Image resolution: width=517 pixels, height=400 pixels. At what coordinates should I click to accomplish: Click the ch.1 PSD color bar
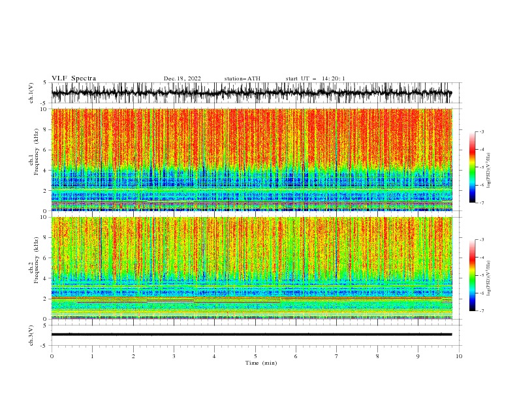point(472,167)
